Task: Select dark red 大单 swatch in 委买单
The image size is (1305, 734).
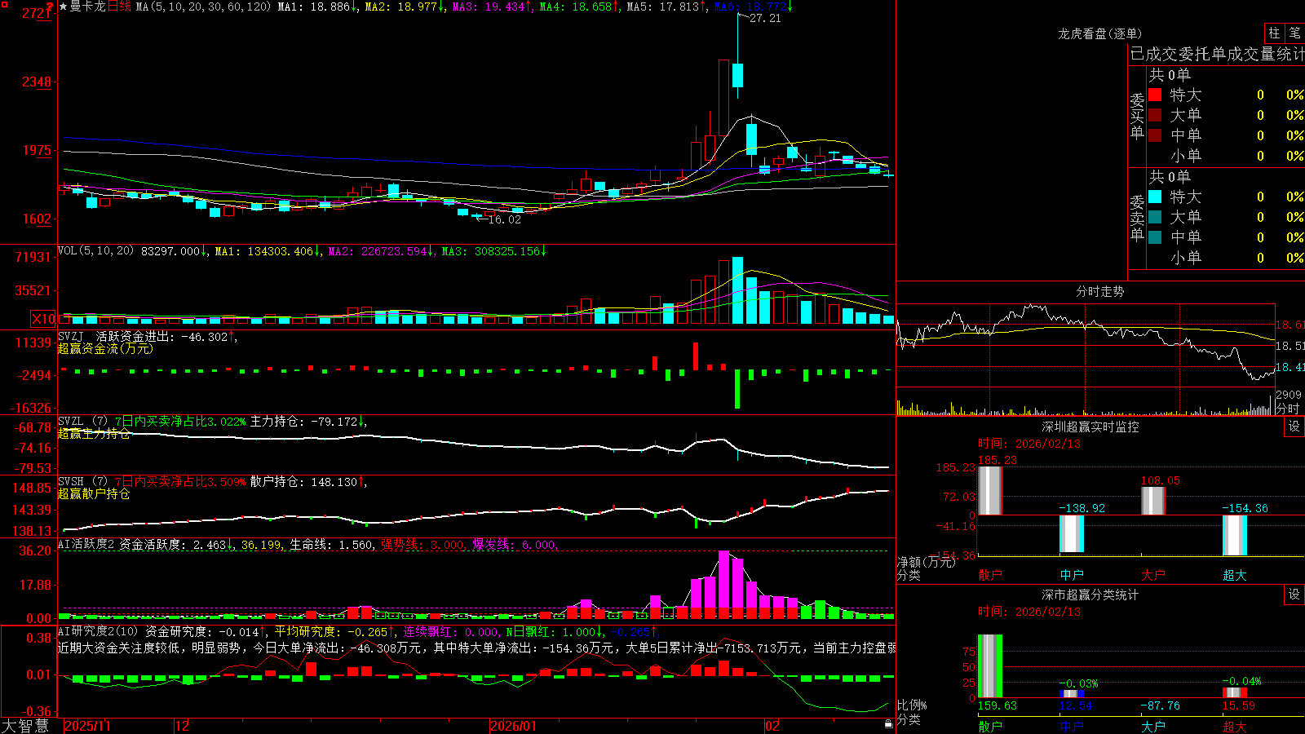Action: [1155, 115]
